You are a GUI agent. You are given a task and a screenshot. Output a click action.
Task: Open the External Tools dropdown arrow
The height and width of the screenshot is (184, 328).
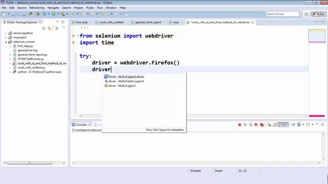point(67,14)
